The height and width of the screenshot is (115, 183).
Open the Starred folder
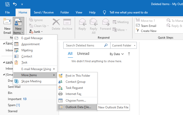click(13, 111)
